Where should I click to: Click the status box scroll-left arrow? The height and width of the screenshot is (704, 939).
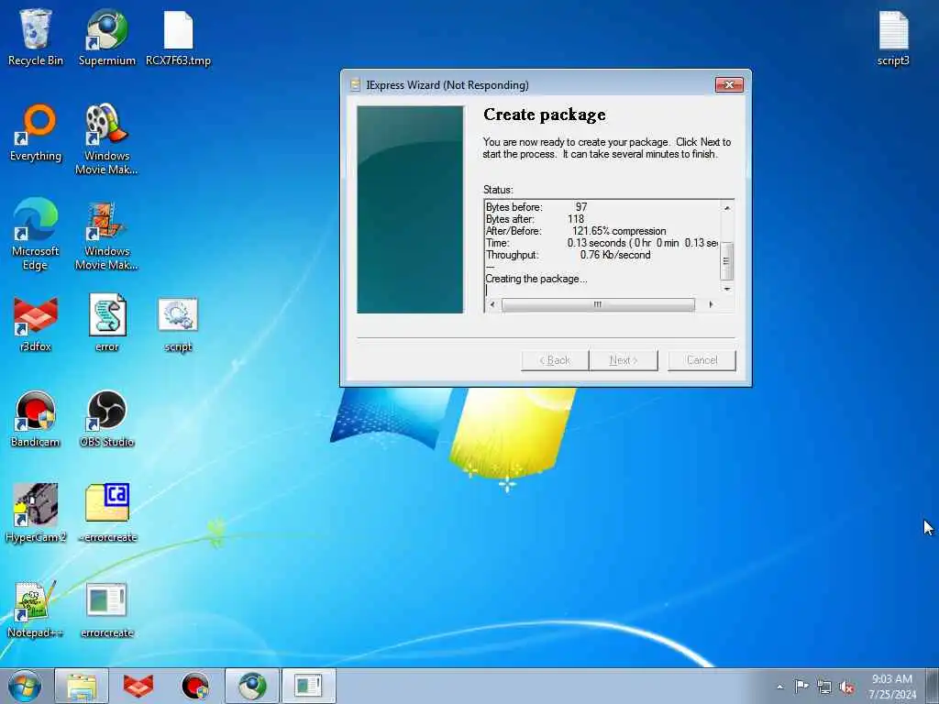[492, 304]
